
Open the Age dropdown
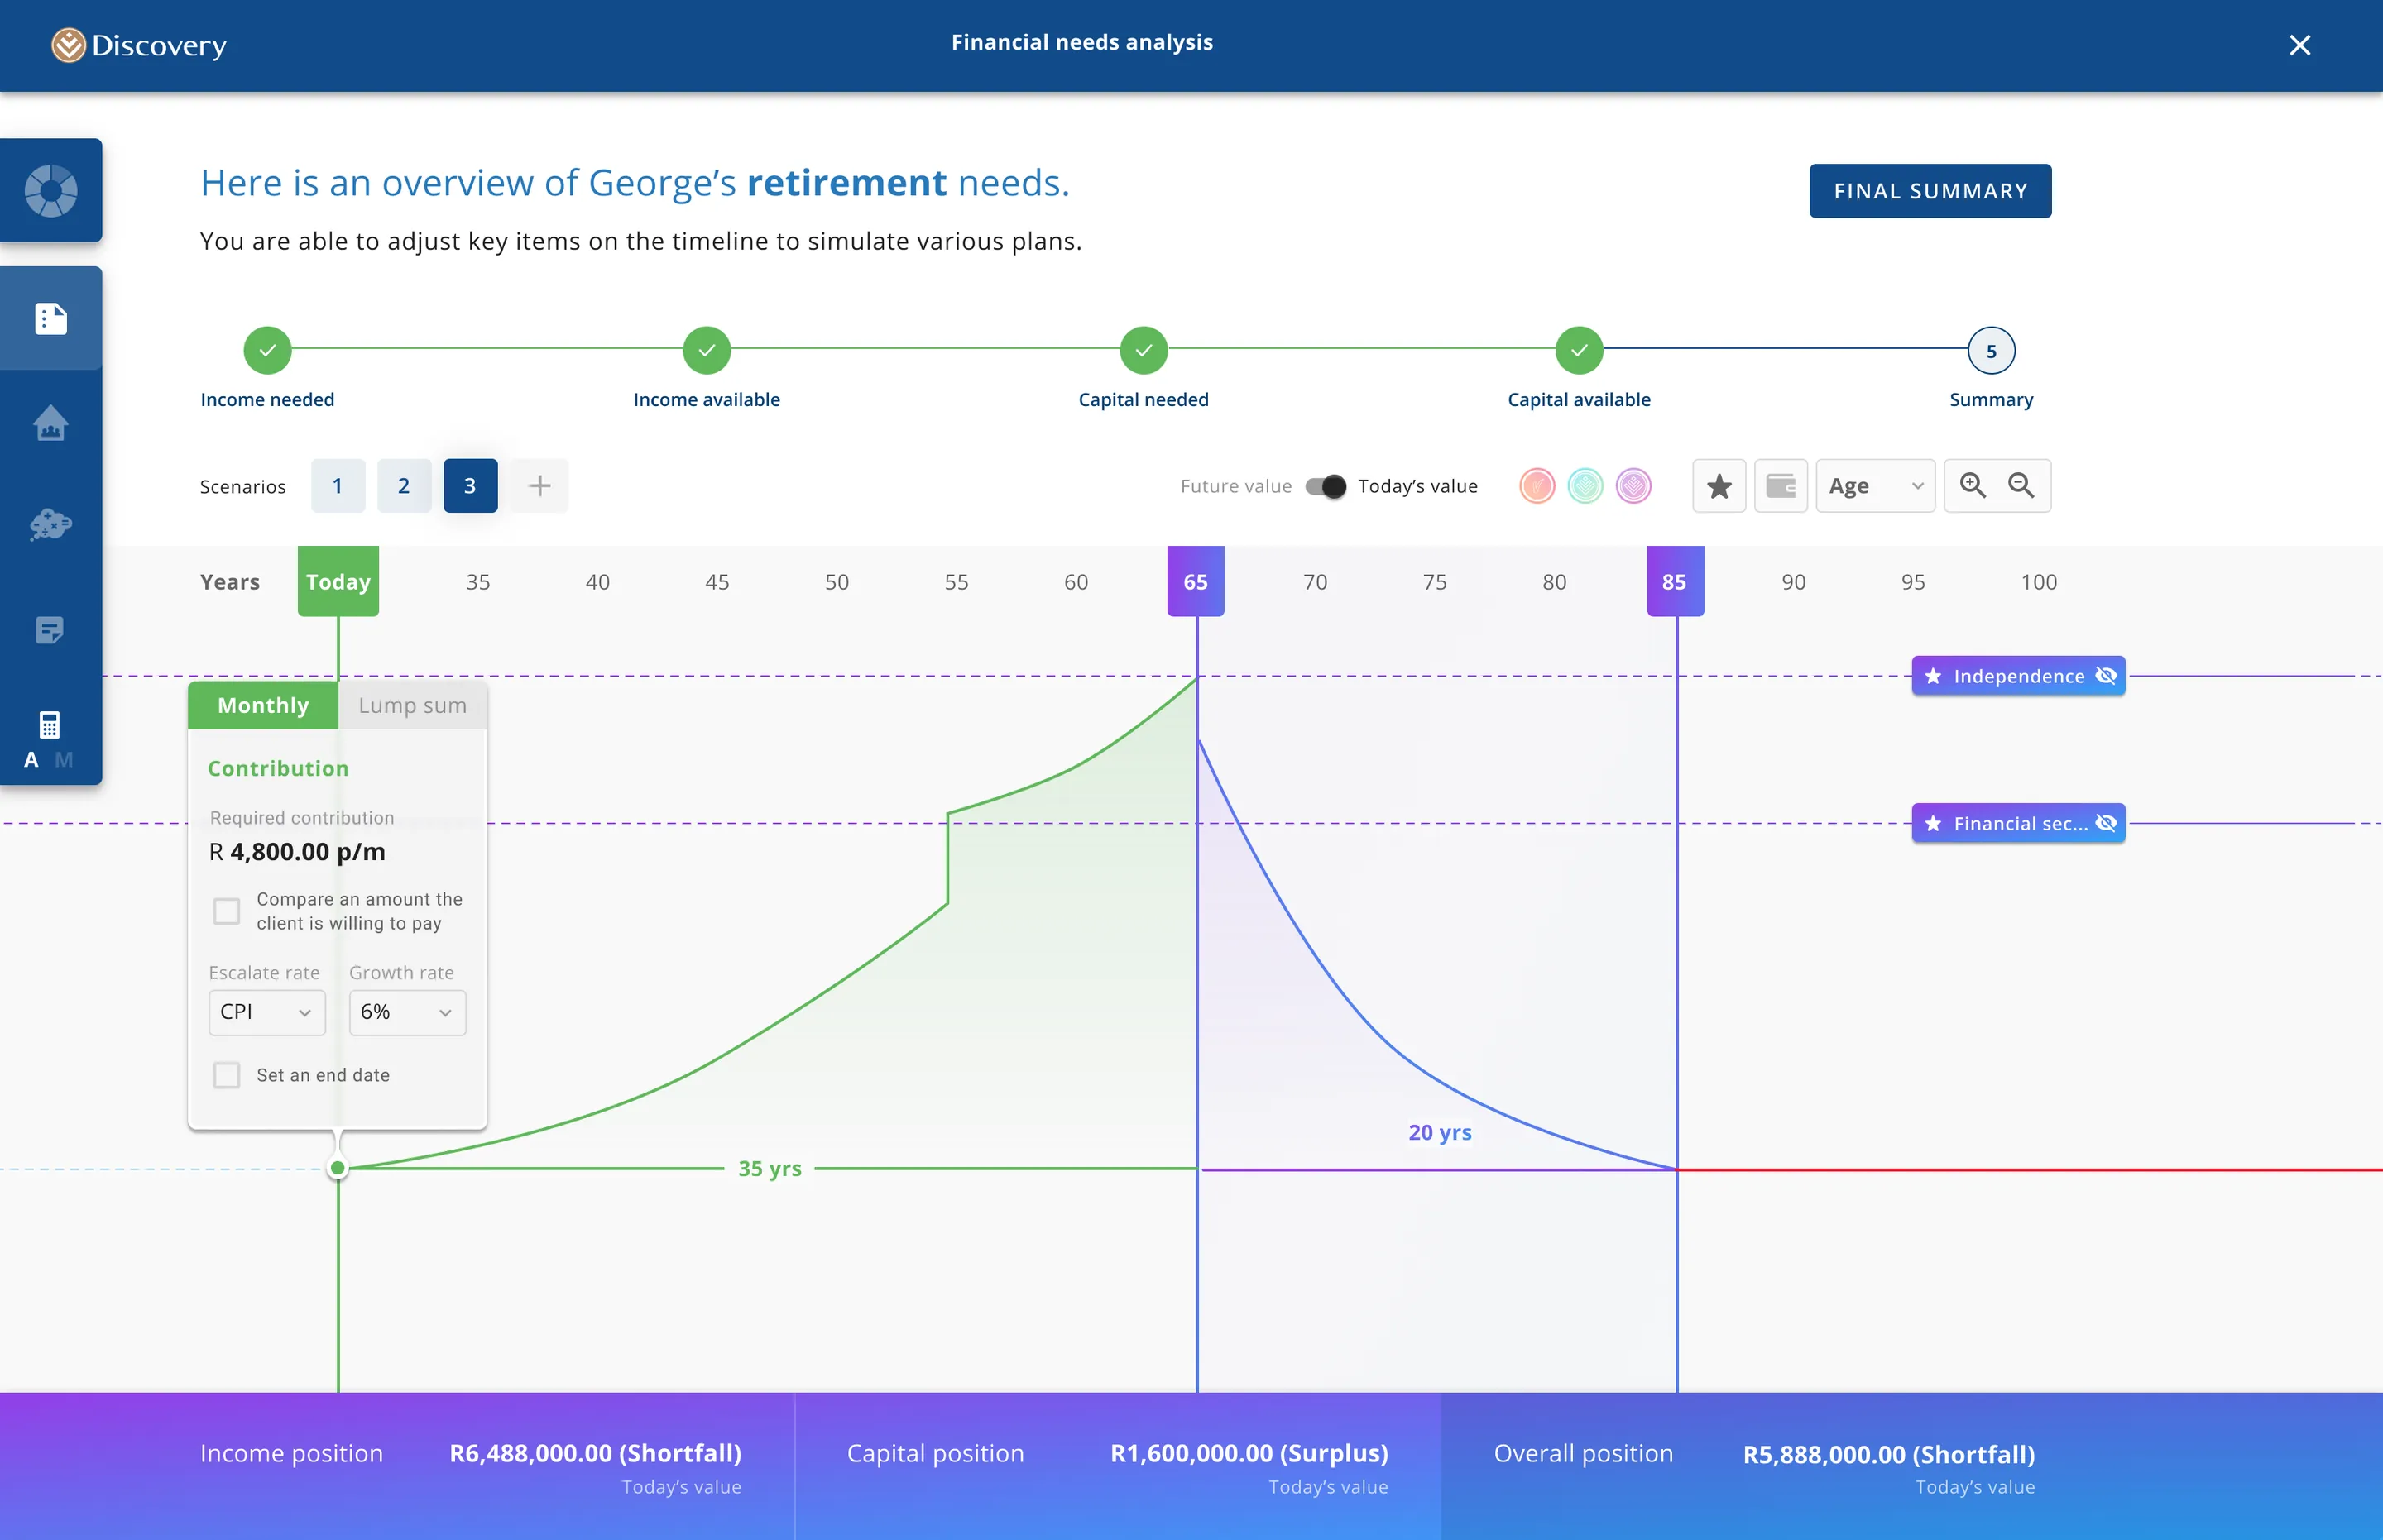1875,486
